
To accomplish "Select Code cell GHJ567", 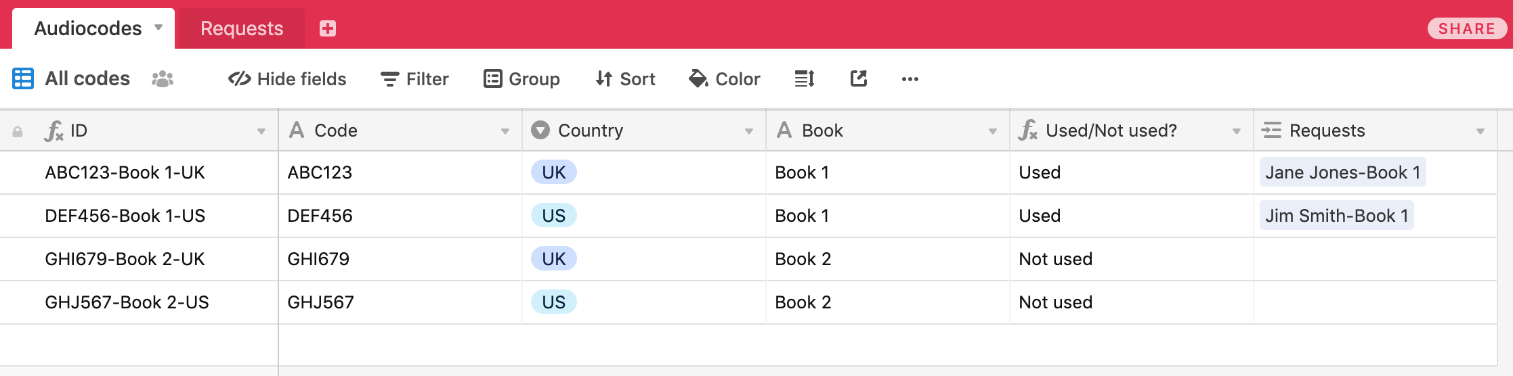I will (400, 302).
